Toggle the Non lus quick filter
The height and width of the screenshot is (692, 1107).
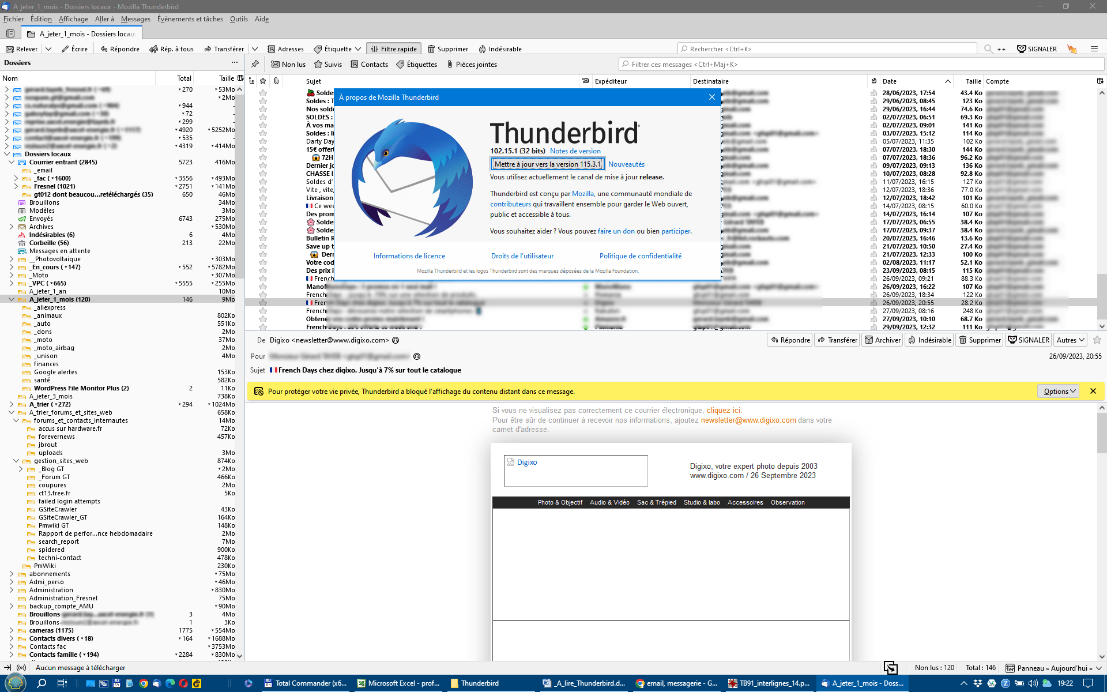pyautogui.click(x=288, y=65)
